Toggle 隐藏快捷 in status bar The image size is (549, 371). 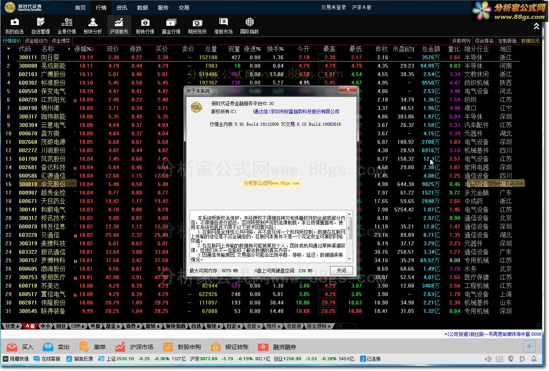(16, 359)
